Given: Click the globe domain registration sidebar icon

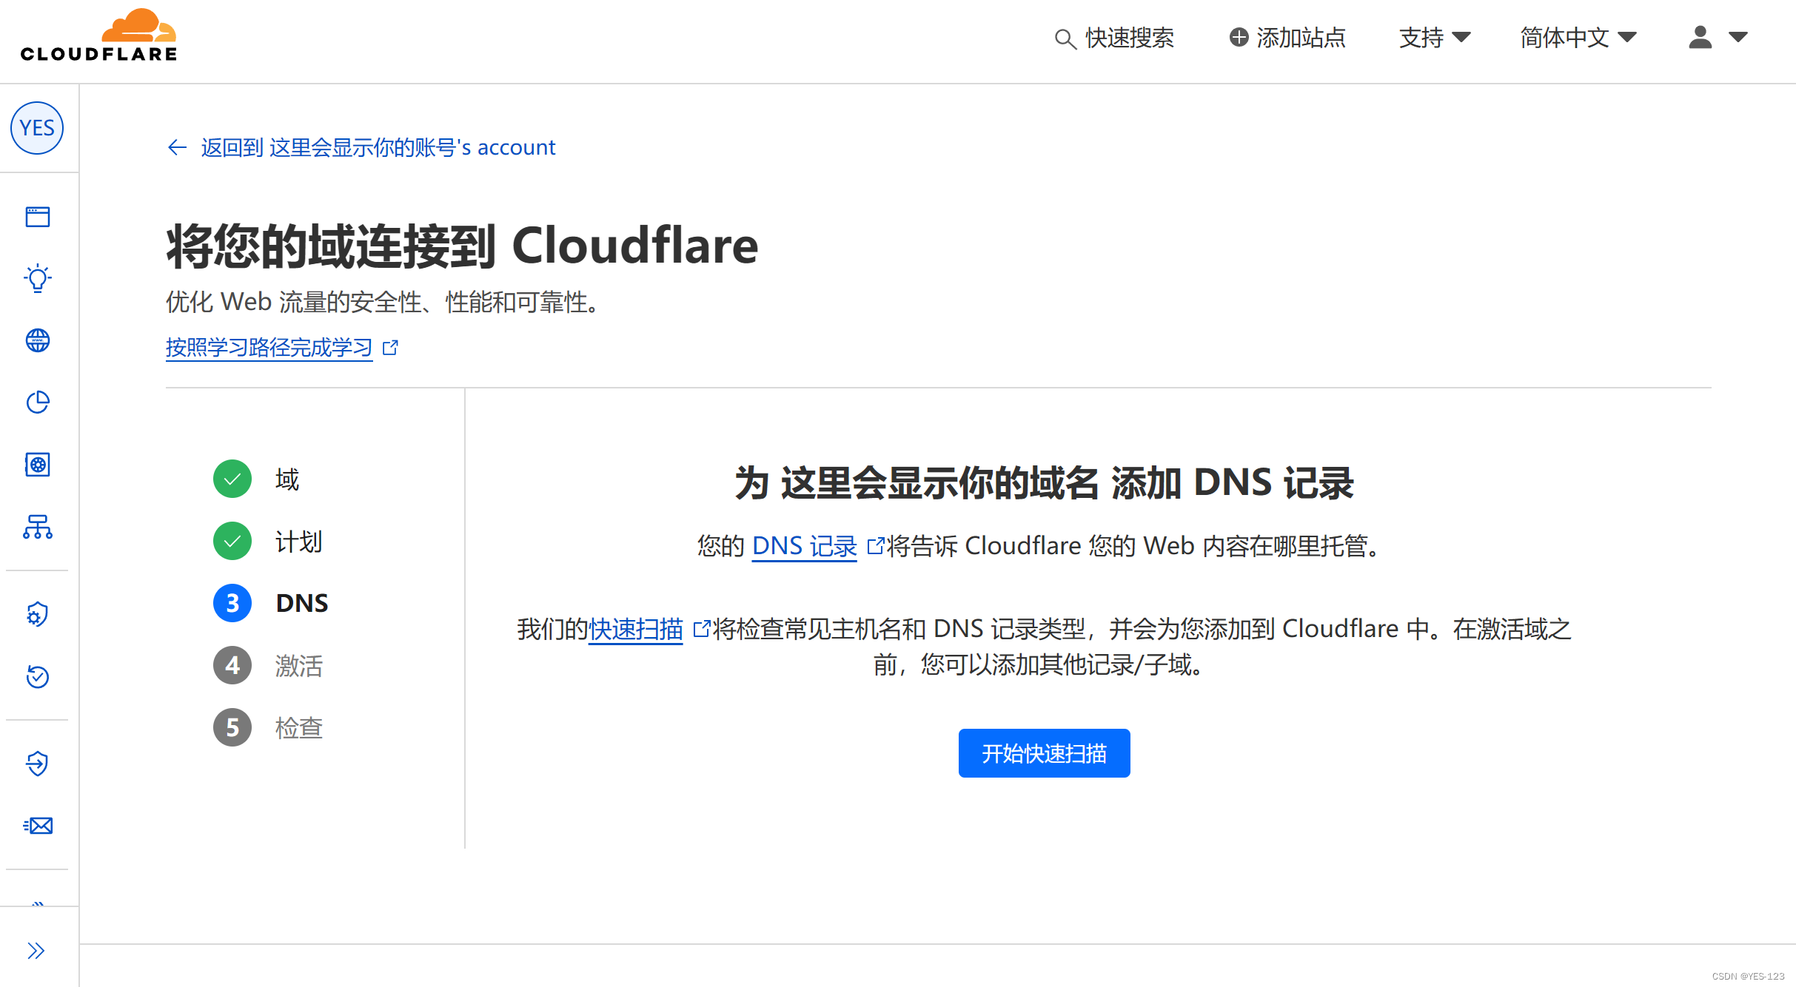Looking at the screenshot, I should coord(38,340).
